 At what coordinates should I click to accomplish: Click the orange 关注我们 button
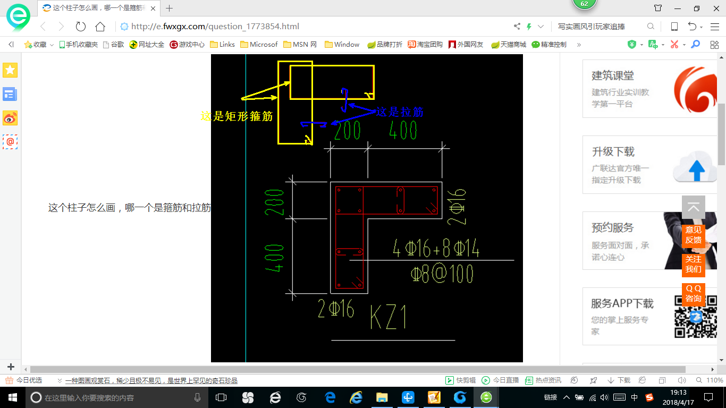tap(694, 265)
